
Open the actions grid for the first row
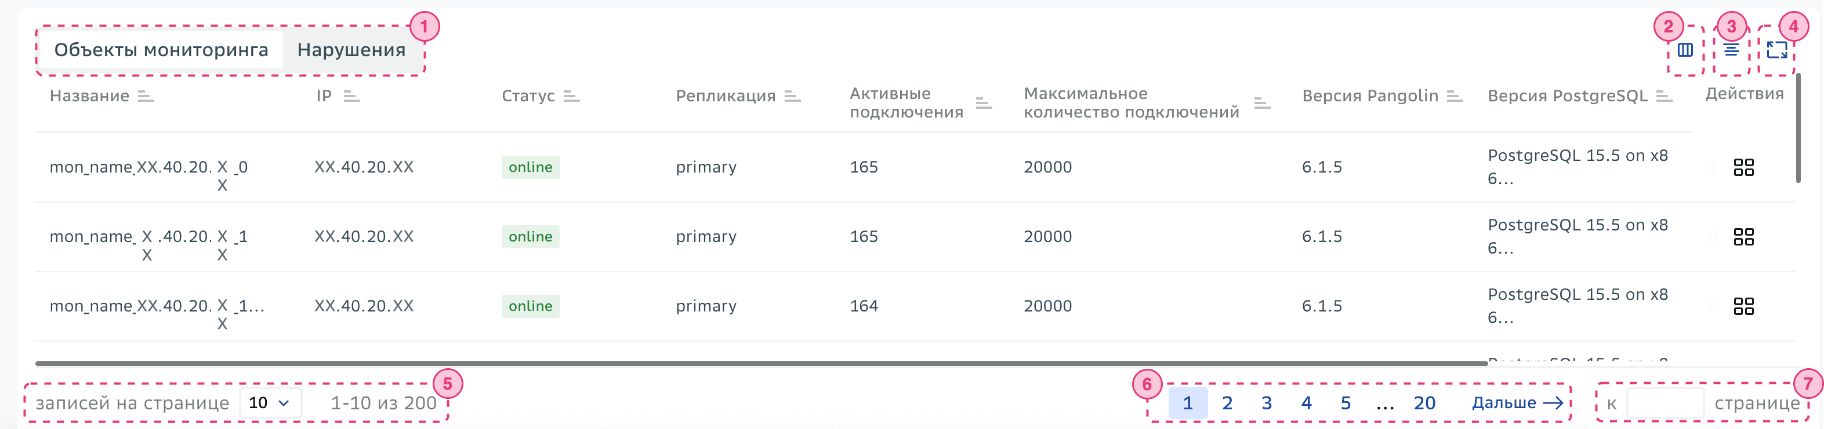click(x=1745, y=167)
